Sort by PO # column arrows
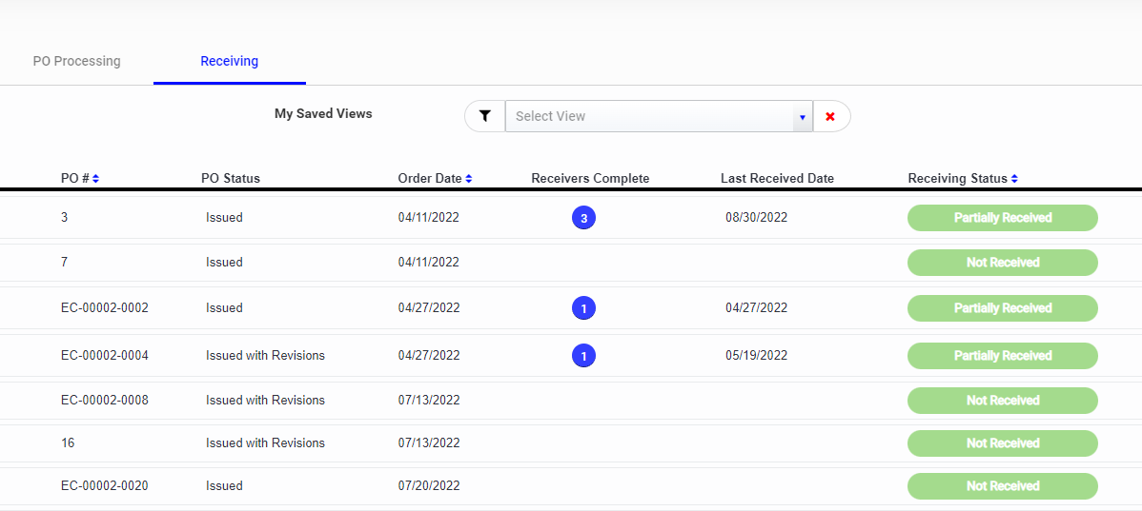Image resolution: width=1142 pixels, height=511 pixels. (x=96, y=179)
